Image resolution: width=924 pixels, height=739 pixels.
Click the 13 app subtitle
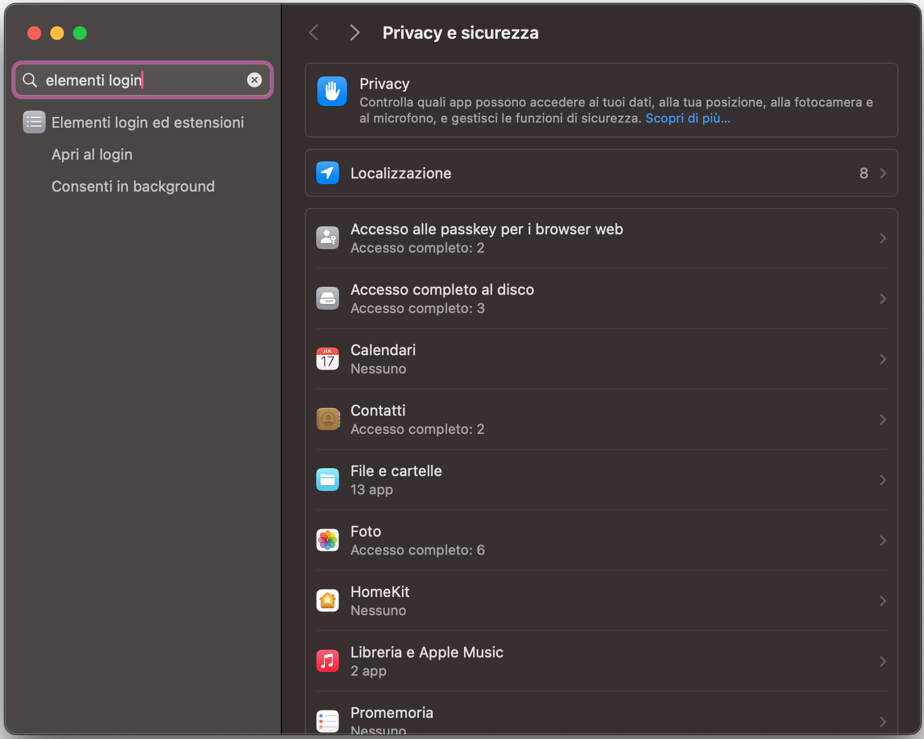click(372, 490)
